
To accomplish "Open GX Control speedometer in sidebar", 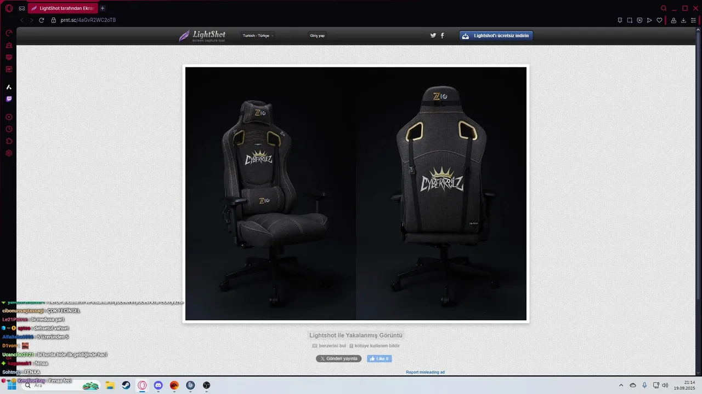I will pos(9,33).
